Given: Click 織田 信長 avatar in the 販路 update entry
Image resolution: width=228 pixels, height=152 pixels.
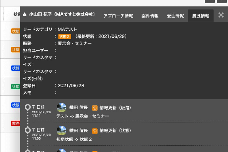Looking at the screenshot, I should [61, 108].
